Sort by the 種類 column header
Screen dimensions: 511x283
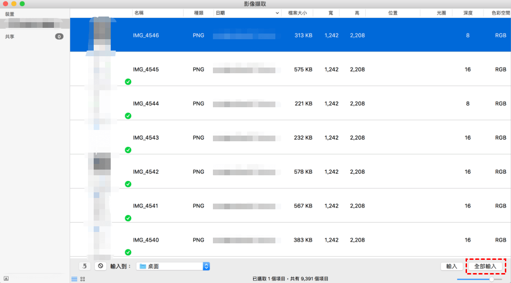click(x=198, y=13)
